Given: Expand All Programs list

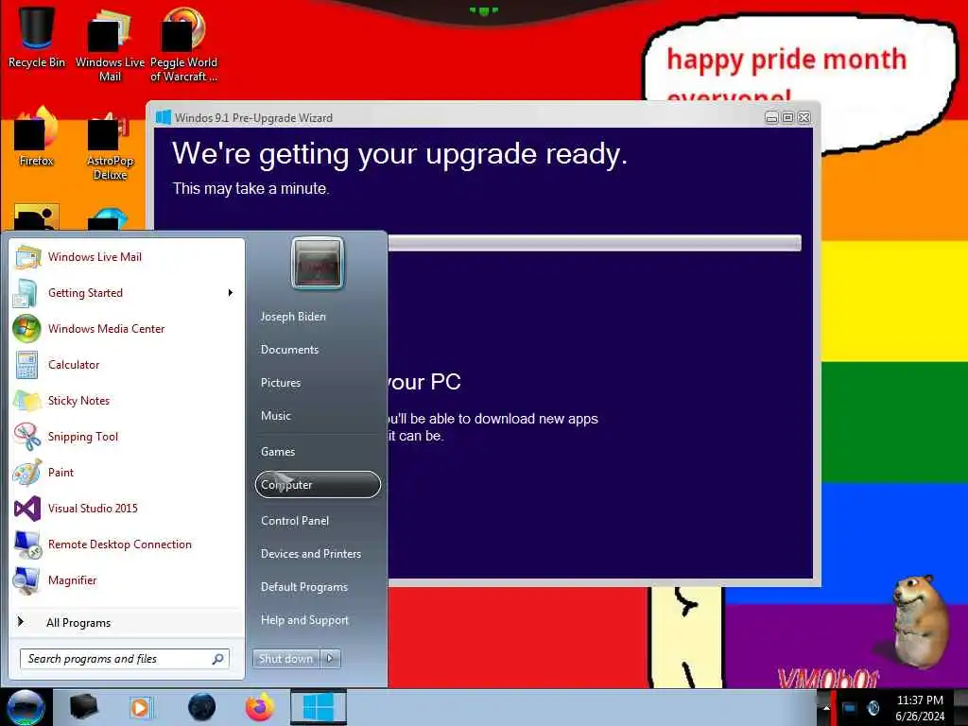Looking at the screenshot, I should click(x=128, y=622).
